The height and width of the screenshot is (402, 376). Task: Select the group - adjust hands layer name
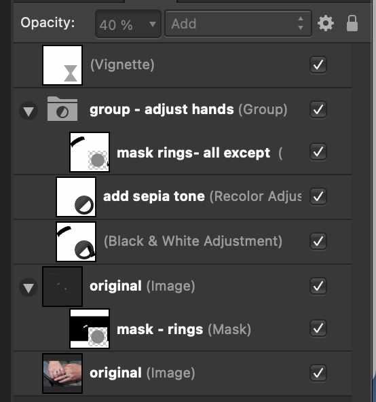point(162,109)
